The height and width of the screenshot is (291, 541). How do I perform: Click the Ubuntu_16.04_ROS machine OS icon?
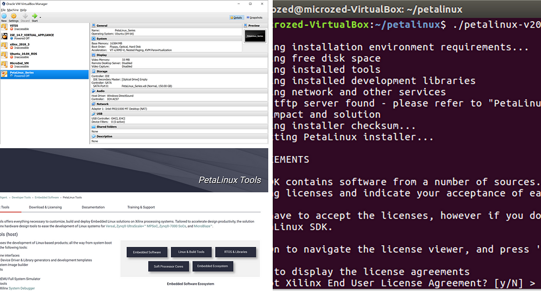coord(5,55)
